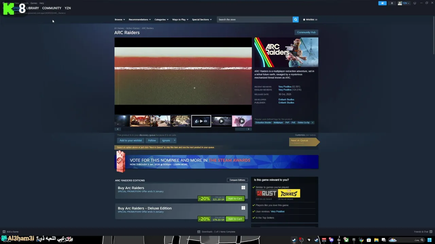
Task: Open Friends & Chat in bottom corner
Action: (x=422, y=232)
